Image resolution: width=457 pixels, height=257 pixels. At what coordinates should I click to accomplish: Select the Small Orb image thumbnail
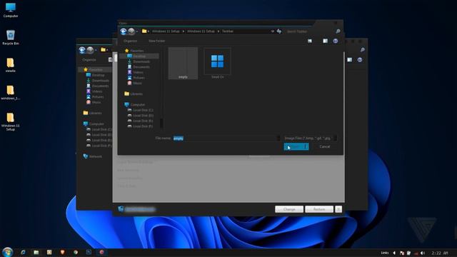coord(217,64)
